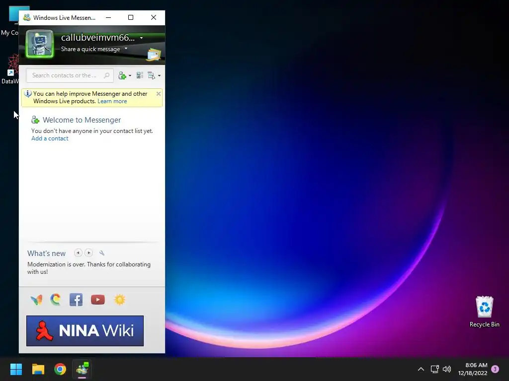This screenshot has height=381, width=509.
Task: Show previous What's new item
Action: [x=78, y=253]
